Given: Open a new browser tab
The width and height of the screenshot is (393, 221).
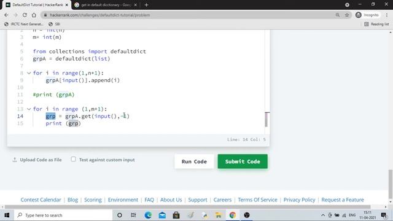Looking at the screenshot, I should (146, 5).
